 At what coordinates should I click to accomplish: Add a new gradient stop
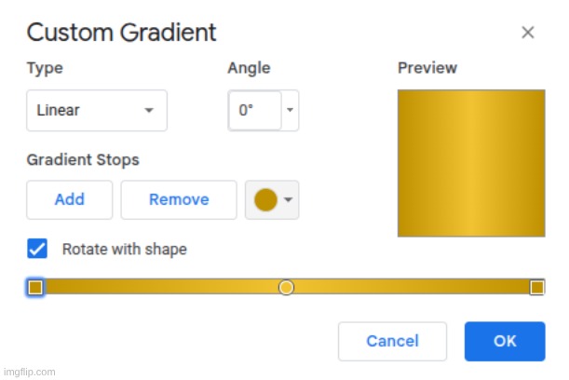tap(69, 199)
